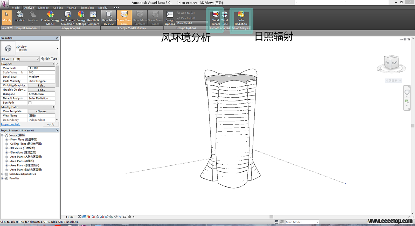Expand Floor Plans tree node
The height and width of the screenshot is (226, 415).
click(6, 140)
